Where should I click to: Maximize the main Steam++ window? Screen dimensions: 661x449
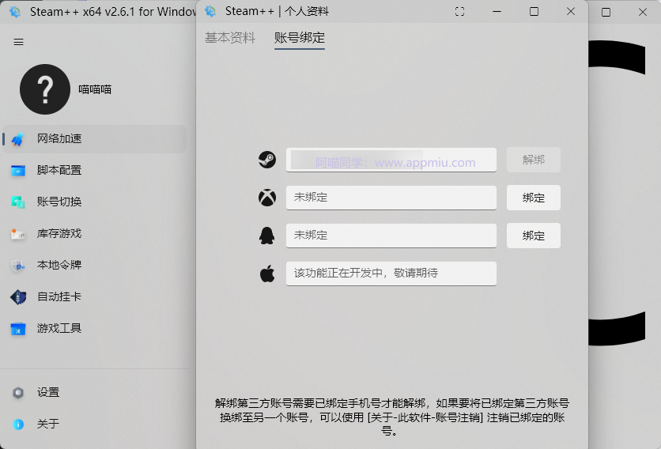tap(606, 12)
